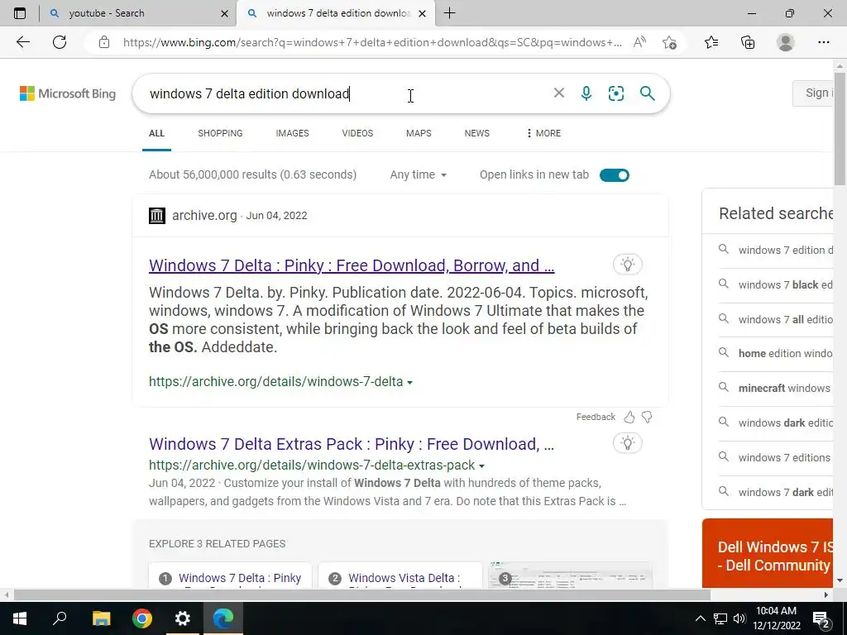Click related search windows 7 all editions
The width and height of the screenshot is (847, 635).
pyautogui.click(x=785, y=319)
